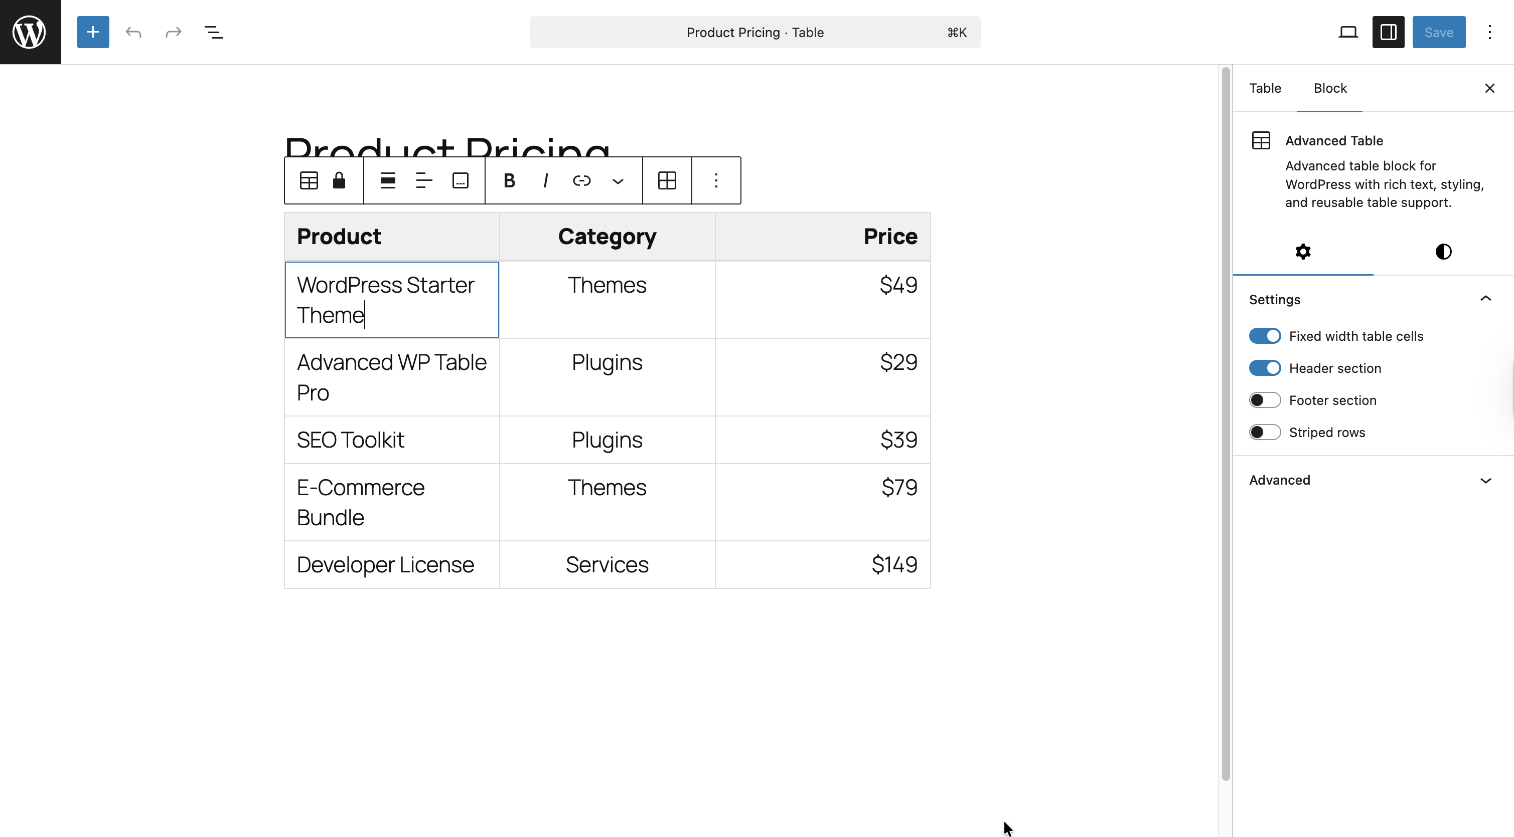Redo the last undone edit
The width and height of the screenshot is (1514, 837).
[174, 32]
